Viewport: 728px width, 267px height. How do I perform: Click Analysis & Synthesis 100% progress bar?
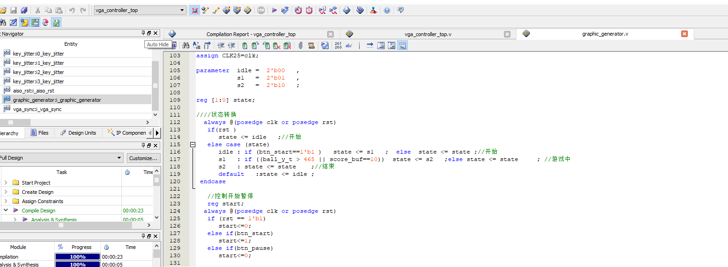(x=78, y=265)
